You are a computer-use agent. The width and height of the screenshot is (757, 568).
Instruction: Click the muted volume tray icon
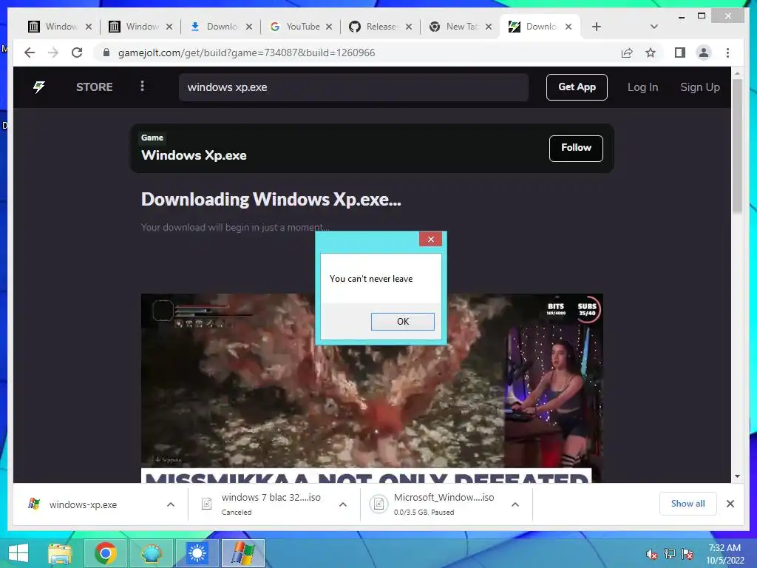pyautogui.click(x=652, y=554)
